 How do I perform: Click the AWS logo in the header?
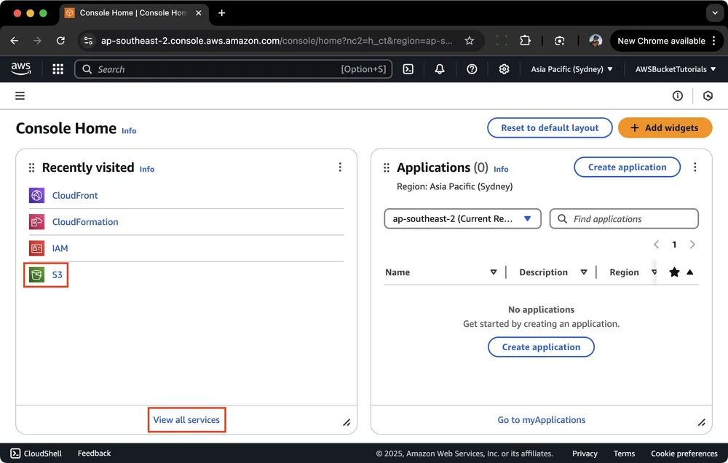[21, 68]
